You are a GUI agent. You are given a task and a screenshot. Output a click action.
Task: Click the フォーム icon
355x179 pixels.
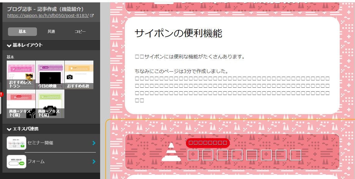pos(16,162)
